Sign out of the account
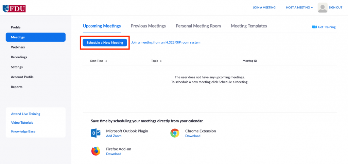348x164 pixels. pos(335,7)
